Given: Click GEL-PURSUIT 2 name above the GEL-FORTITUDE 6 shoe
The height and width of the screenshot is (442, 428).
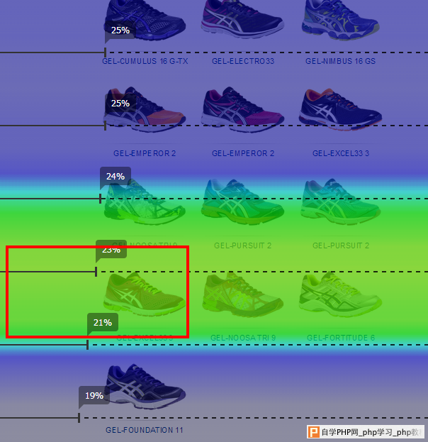Looking at the screenshot, I should coord(341,245).
